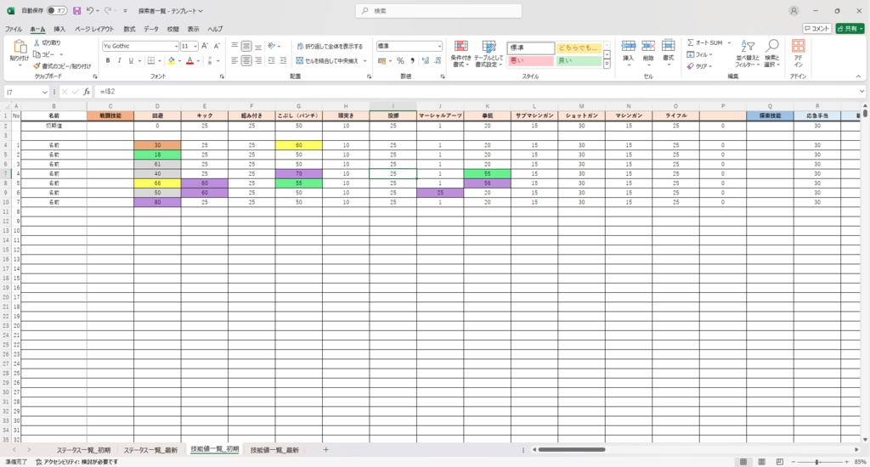870x467 pixels.
Task: Open Sort & Filter (並べ替えとフィルター) icon
Action: click(x=748, y=47)
